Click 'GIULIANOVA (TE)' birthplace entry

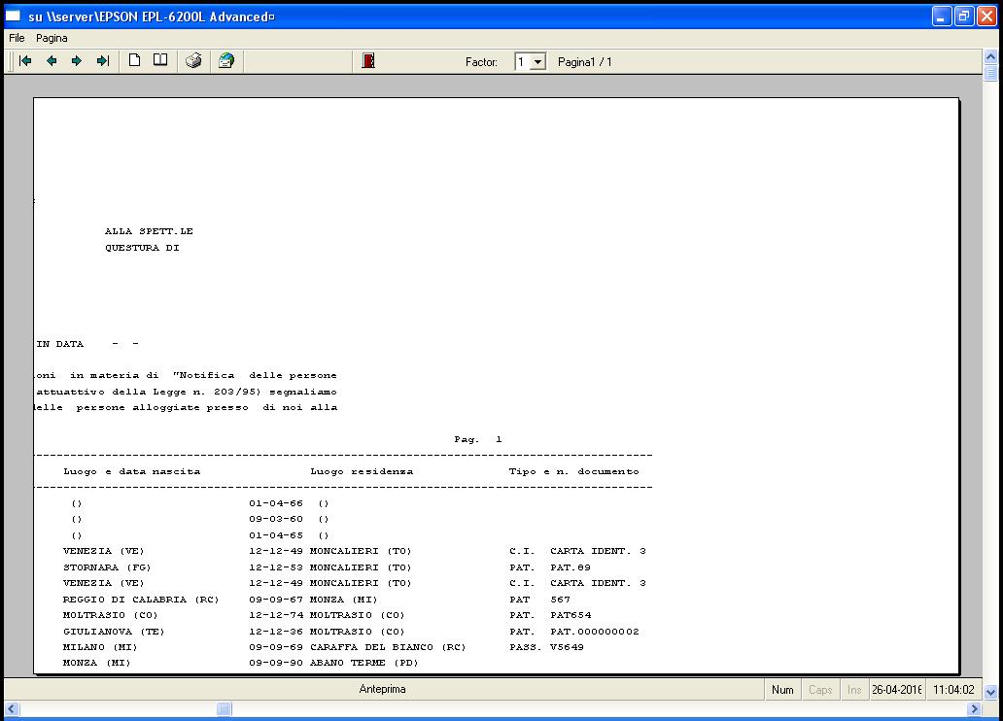click(114, 632)
